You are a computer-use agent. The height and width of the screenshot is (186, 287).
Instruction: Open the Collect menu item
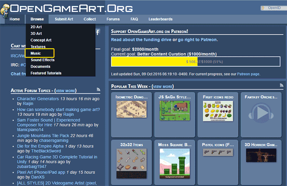pos(90,19)
